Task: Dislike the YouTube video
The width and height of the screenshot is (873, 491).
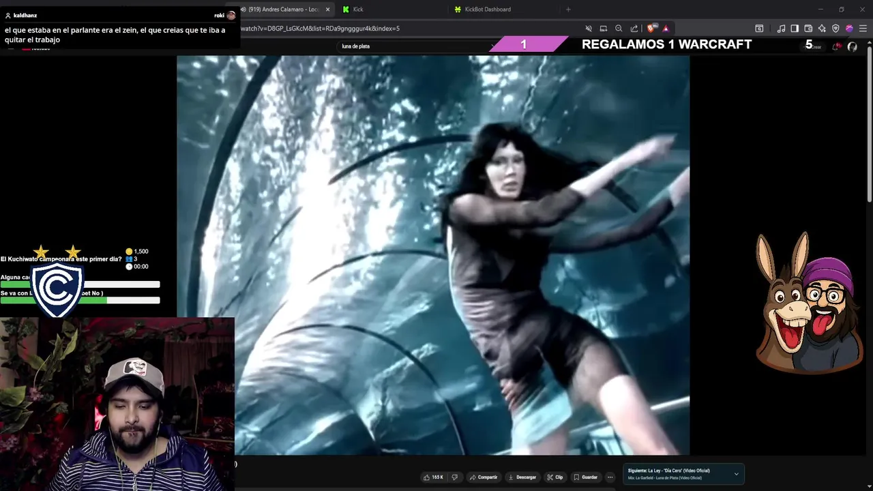Action: pos(455,477)
